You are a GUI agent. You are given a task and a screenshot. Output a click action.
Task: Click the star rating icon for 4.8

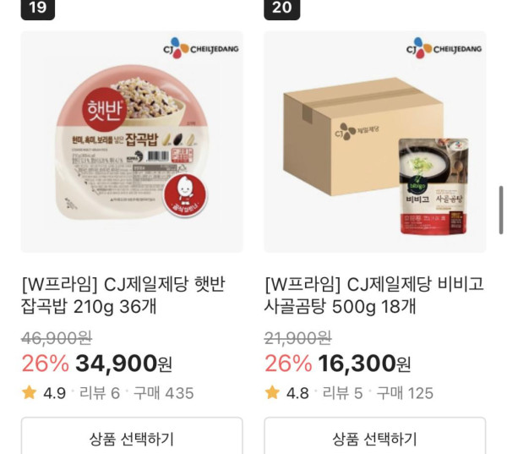click(272, 392)
